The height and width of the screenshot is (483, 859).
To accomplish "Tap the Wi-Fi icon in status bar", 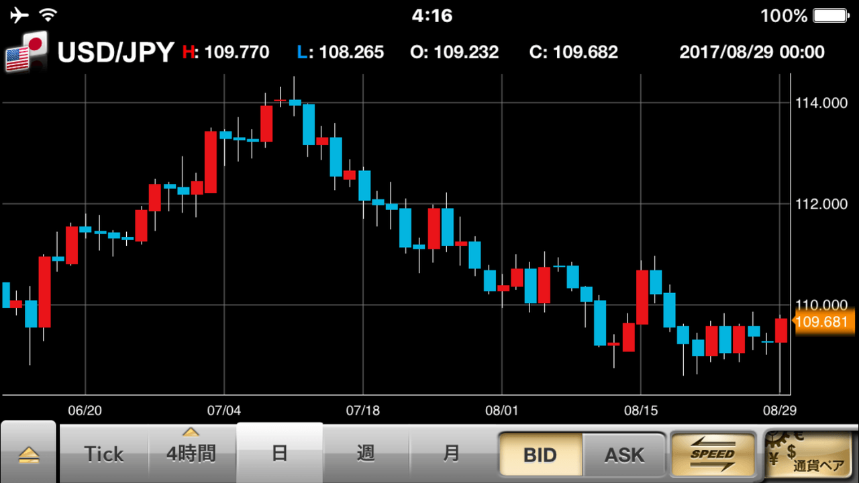I will [x=48, y=15].
